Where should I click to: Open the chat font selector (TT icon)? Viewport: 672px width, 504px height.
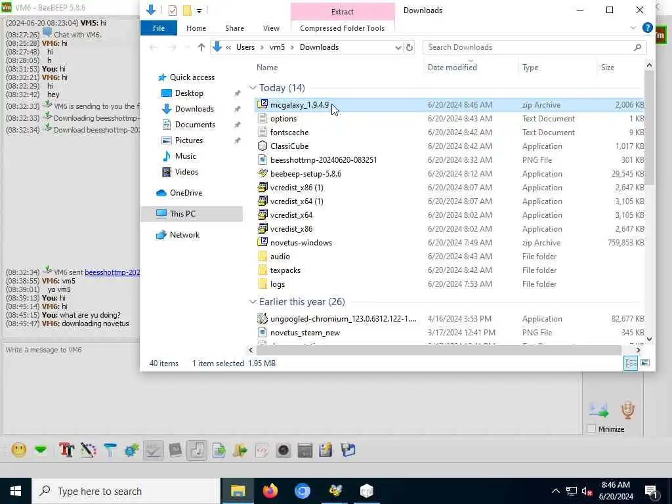pos(67,450)
